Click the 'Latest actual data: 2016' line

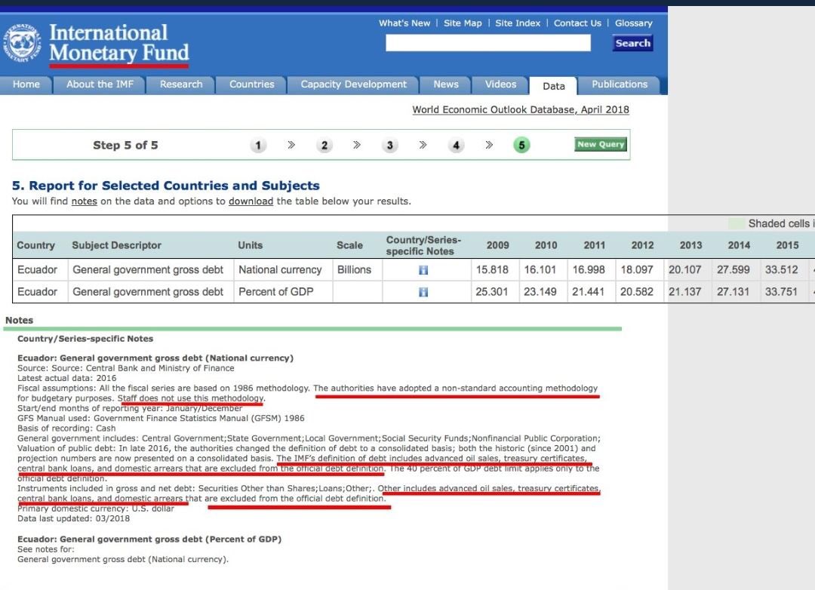pos(67,378)
